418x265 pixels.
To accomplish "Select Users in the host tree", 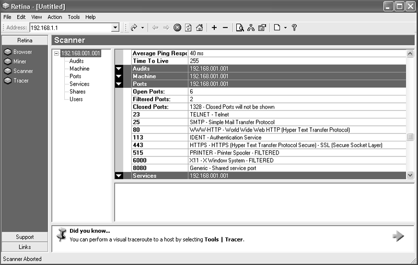I will (76, 99).
